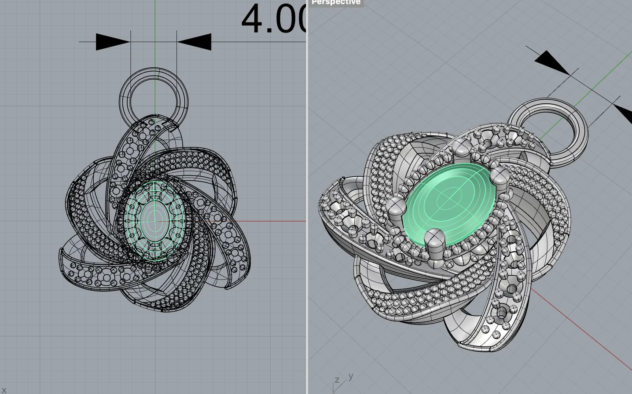632x394 pixels.
Task: Click the green axis line above the wireframe bail
Action: [x=155, y=26]
